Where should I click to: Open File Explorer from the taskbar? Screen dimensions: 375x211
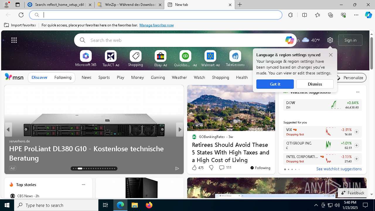pyautogui.click(x=134, y=205)
